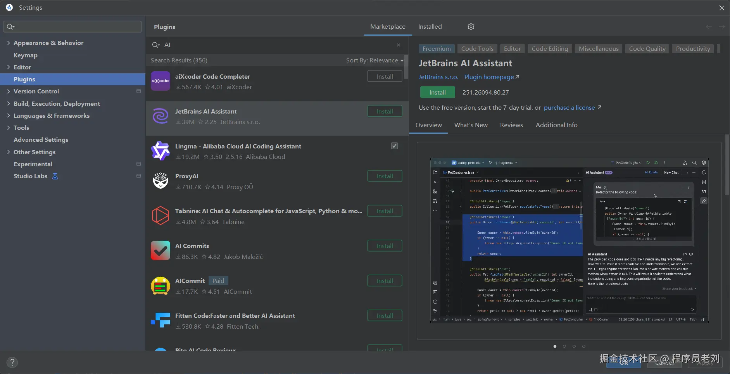Expand the Languages & Frameworks section

point(9,115)
